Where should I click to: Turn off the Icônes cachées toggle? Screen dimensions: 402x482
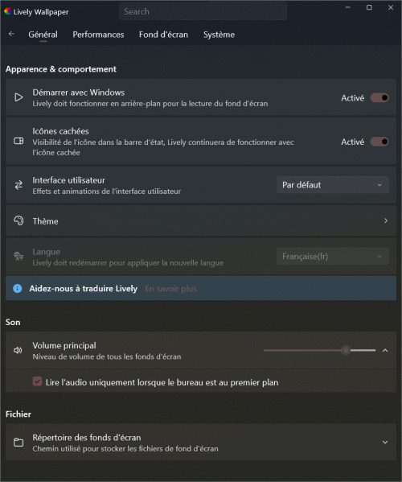click(379, 142)
